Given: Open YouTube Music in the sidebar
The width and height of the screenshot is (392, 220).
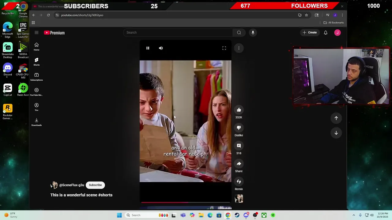Looking at the screenshot, I should coord(36,92).
